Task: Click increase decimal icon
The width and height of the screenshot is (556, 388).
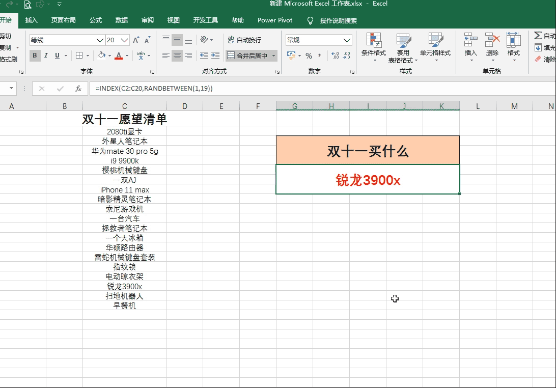Action: (335, 56)
